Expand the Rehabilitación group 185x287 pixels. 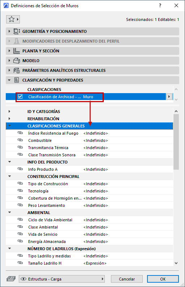[9, 119]
